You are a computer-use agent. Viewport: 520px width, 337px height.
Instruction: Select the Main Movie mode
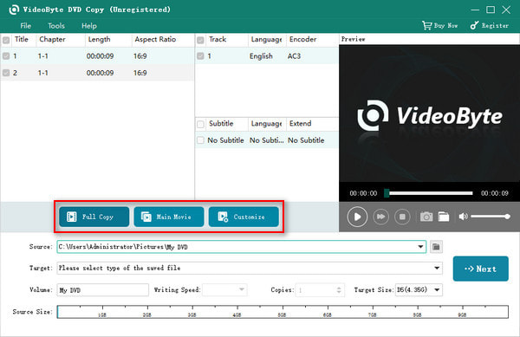point(169,217)
